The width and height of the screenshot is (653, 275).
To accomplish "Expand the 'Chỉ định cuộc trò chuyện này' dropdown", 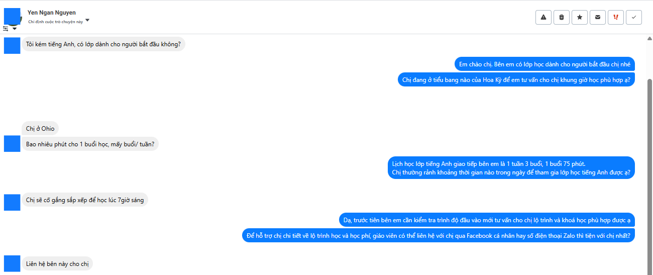I will click(x=87, y=21).
